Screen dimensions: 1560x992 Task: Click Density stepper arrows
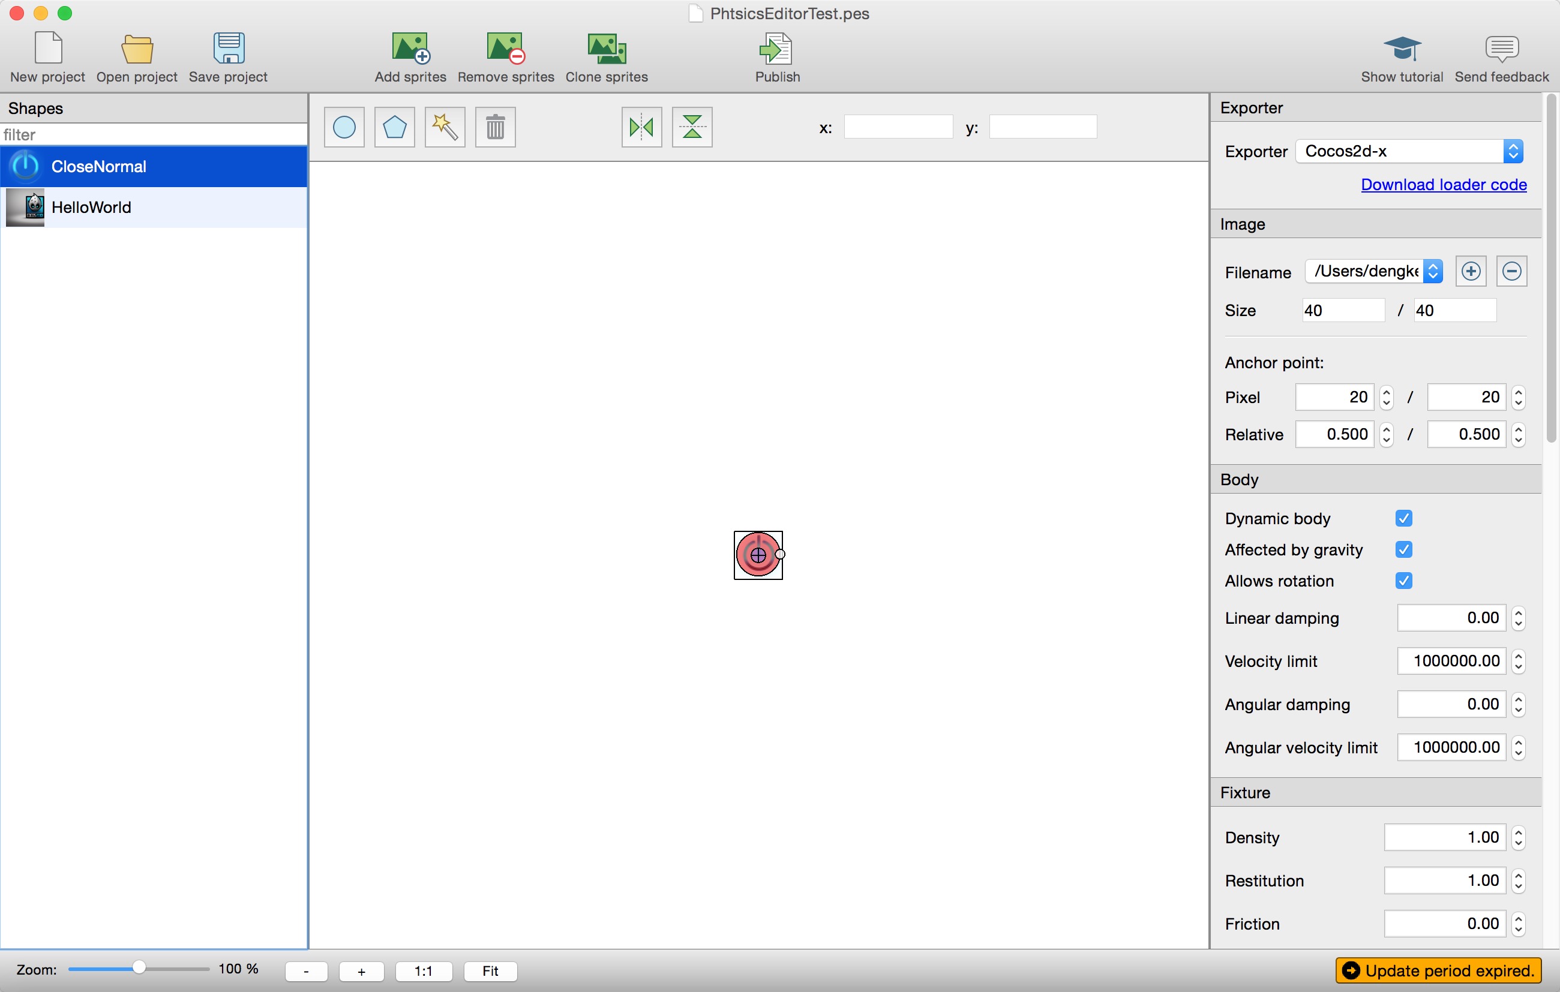1518,838
